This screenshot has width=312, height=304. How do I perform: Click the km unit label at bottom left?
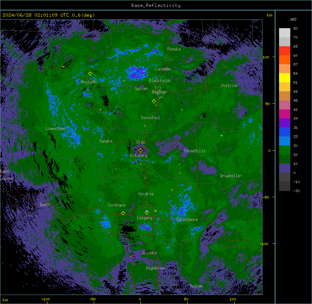coord(5,300)
